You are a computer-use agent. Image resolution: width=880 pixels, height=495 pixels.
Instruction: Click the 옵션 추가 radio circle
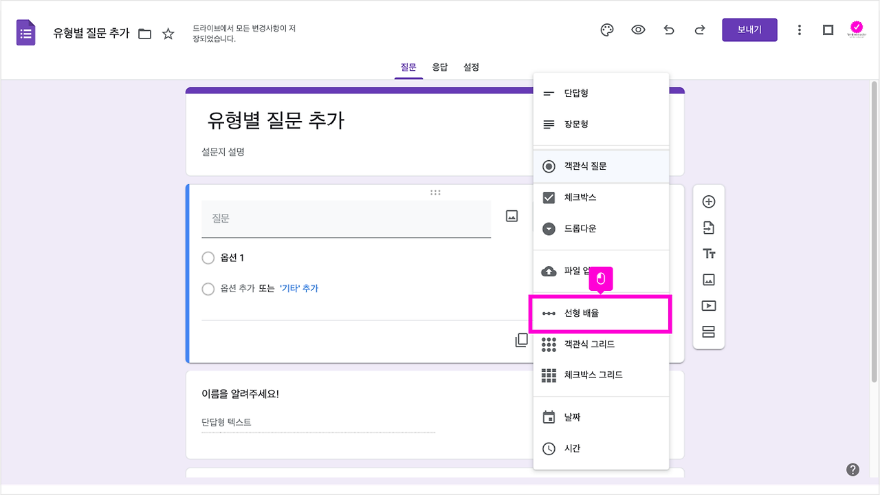click(208, 289)
